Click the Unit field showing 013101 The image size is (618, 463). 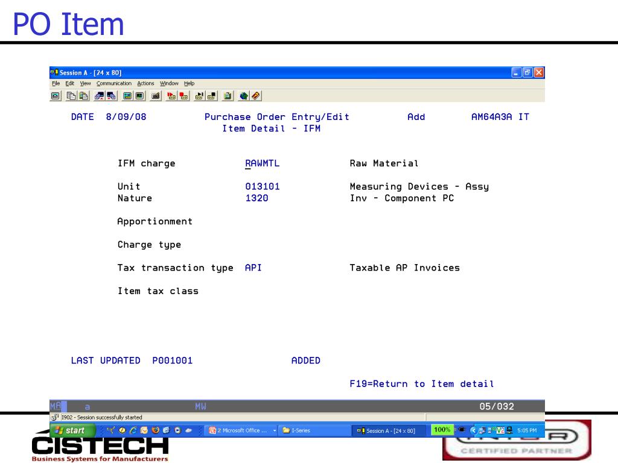(263, 187)
